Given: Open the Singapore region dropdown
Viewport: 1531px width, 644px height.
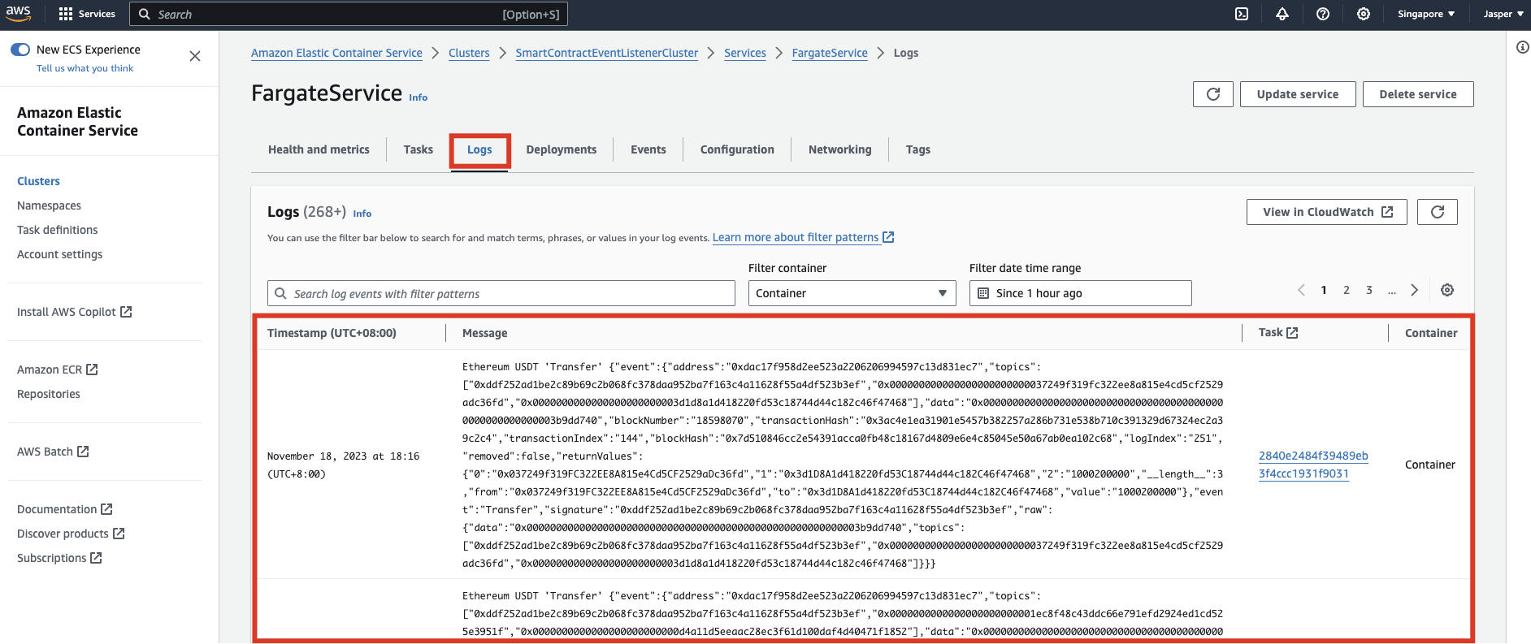Looking at the screenshot, I should [1426, 14].
